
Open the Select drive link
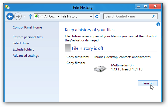point(21,43)
